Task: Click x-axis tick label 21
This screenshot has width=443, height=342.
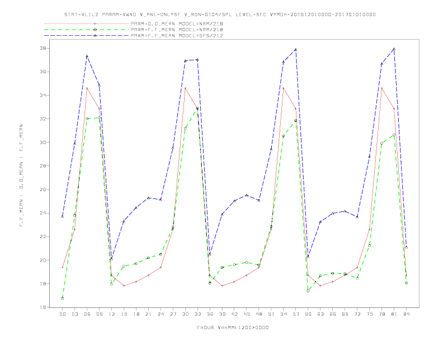Action: click(148, 314)
